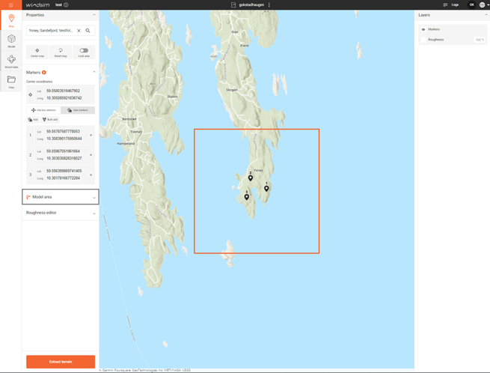The width and height of the screenshot is (490, 373).
Task: Select the Use box selector tab
Action: [43, 110]
